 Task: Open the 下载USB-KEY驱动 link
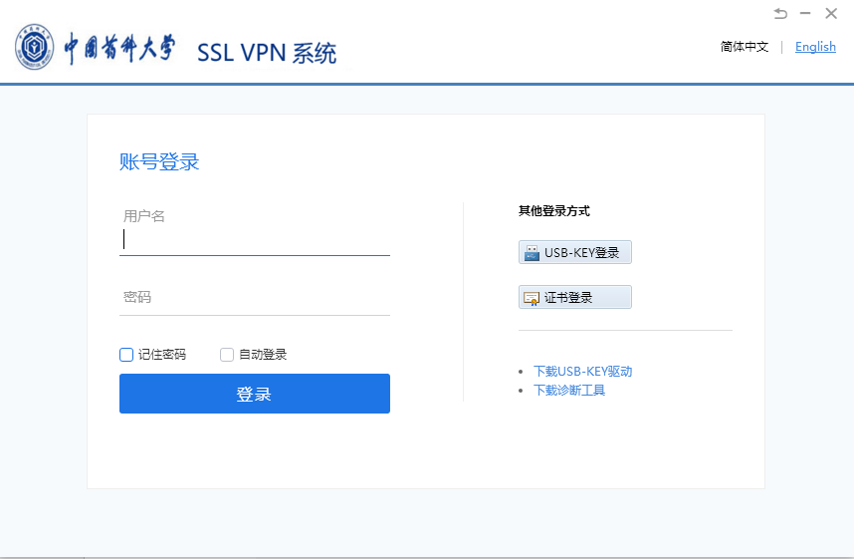(x=582, y=371)
